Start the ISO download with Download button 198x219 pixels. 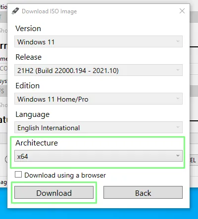pyautogui.click(x=54, y=192)
